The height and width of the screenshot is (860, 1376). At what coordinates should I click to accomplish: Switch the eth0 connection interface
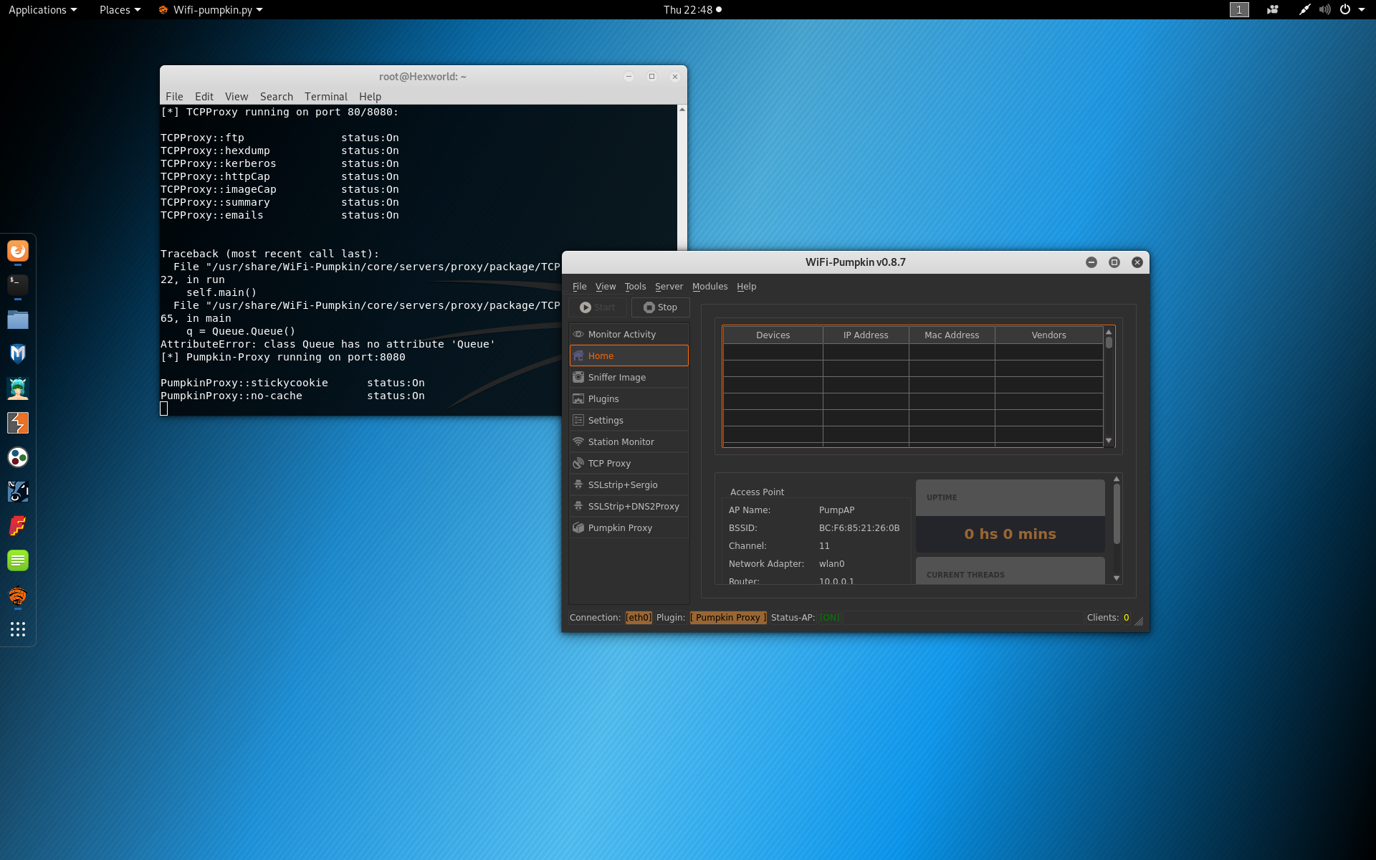639,617
